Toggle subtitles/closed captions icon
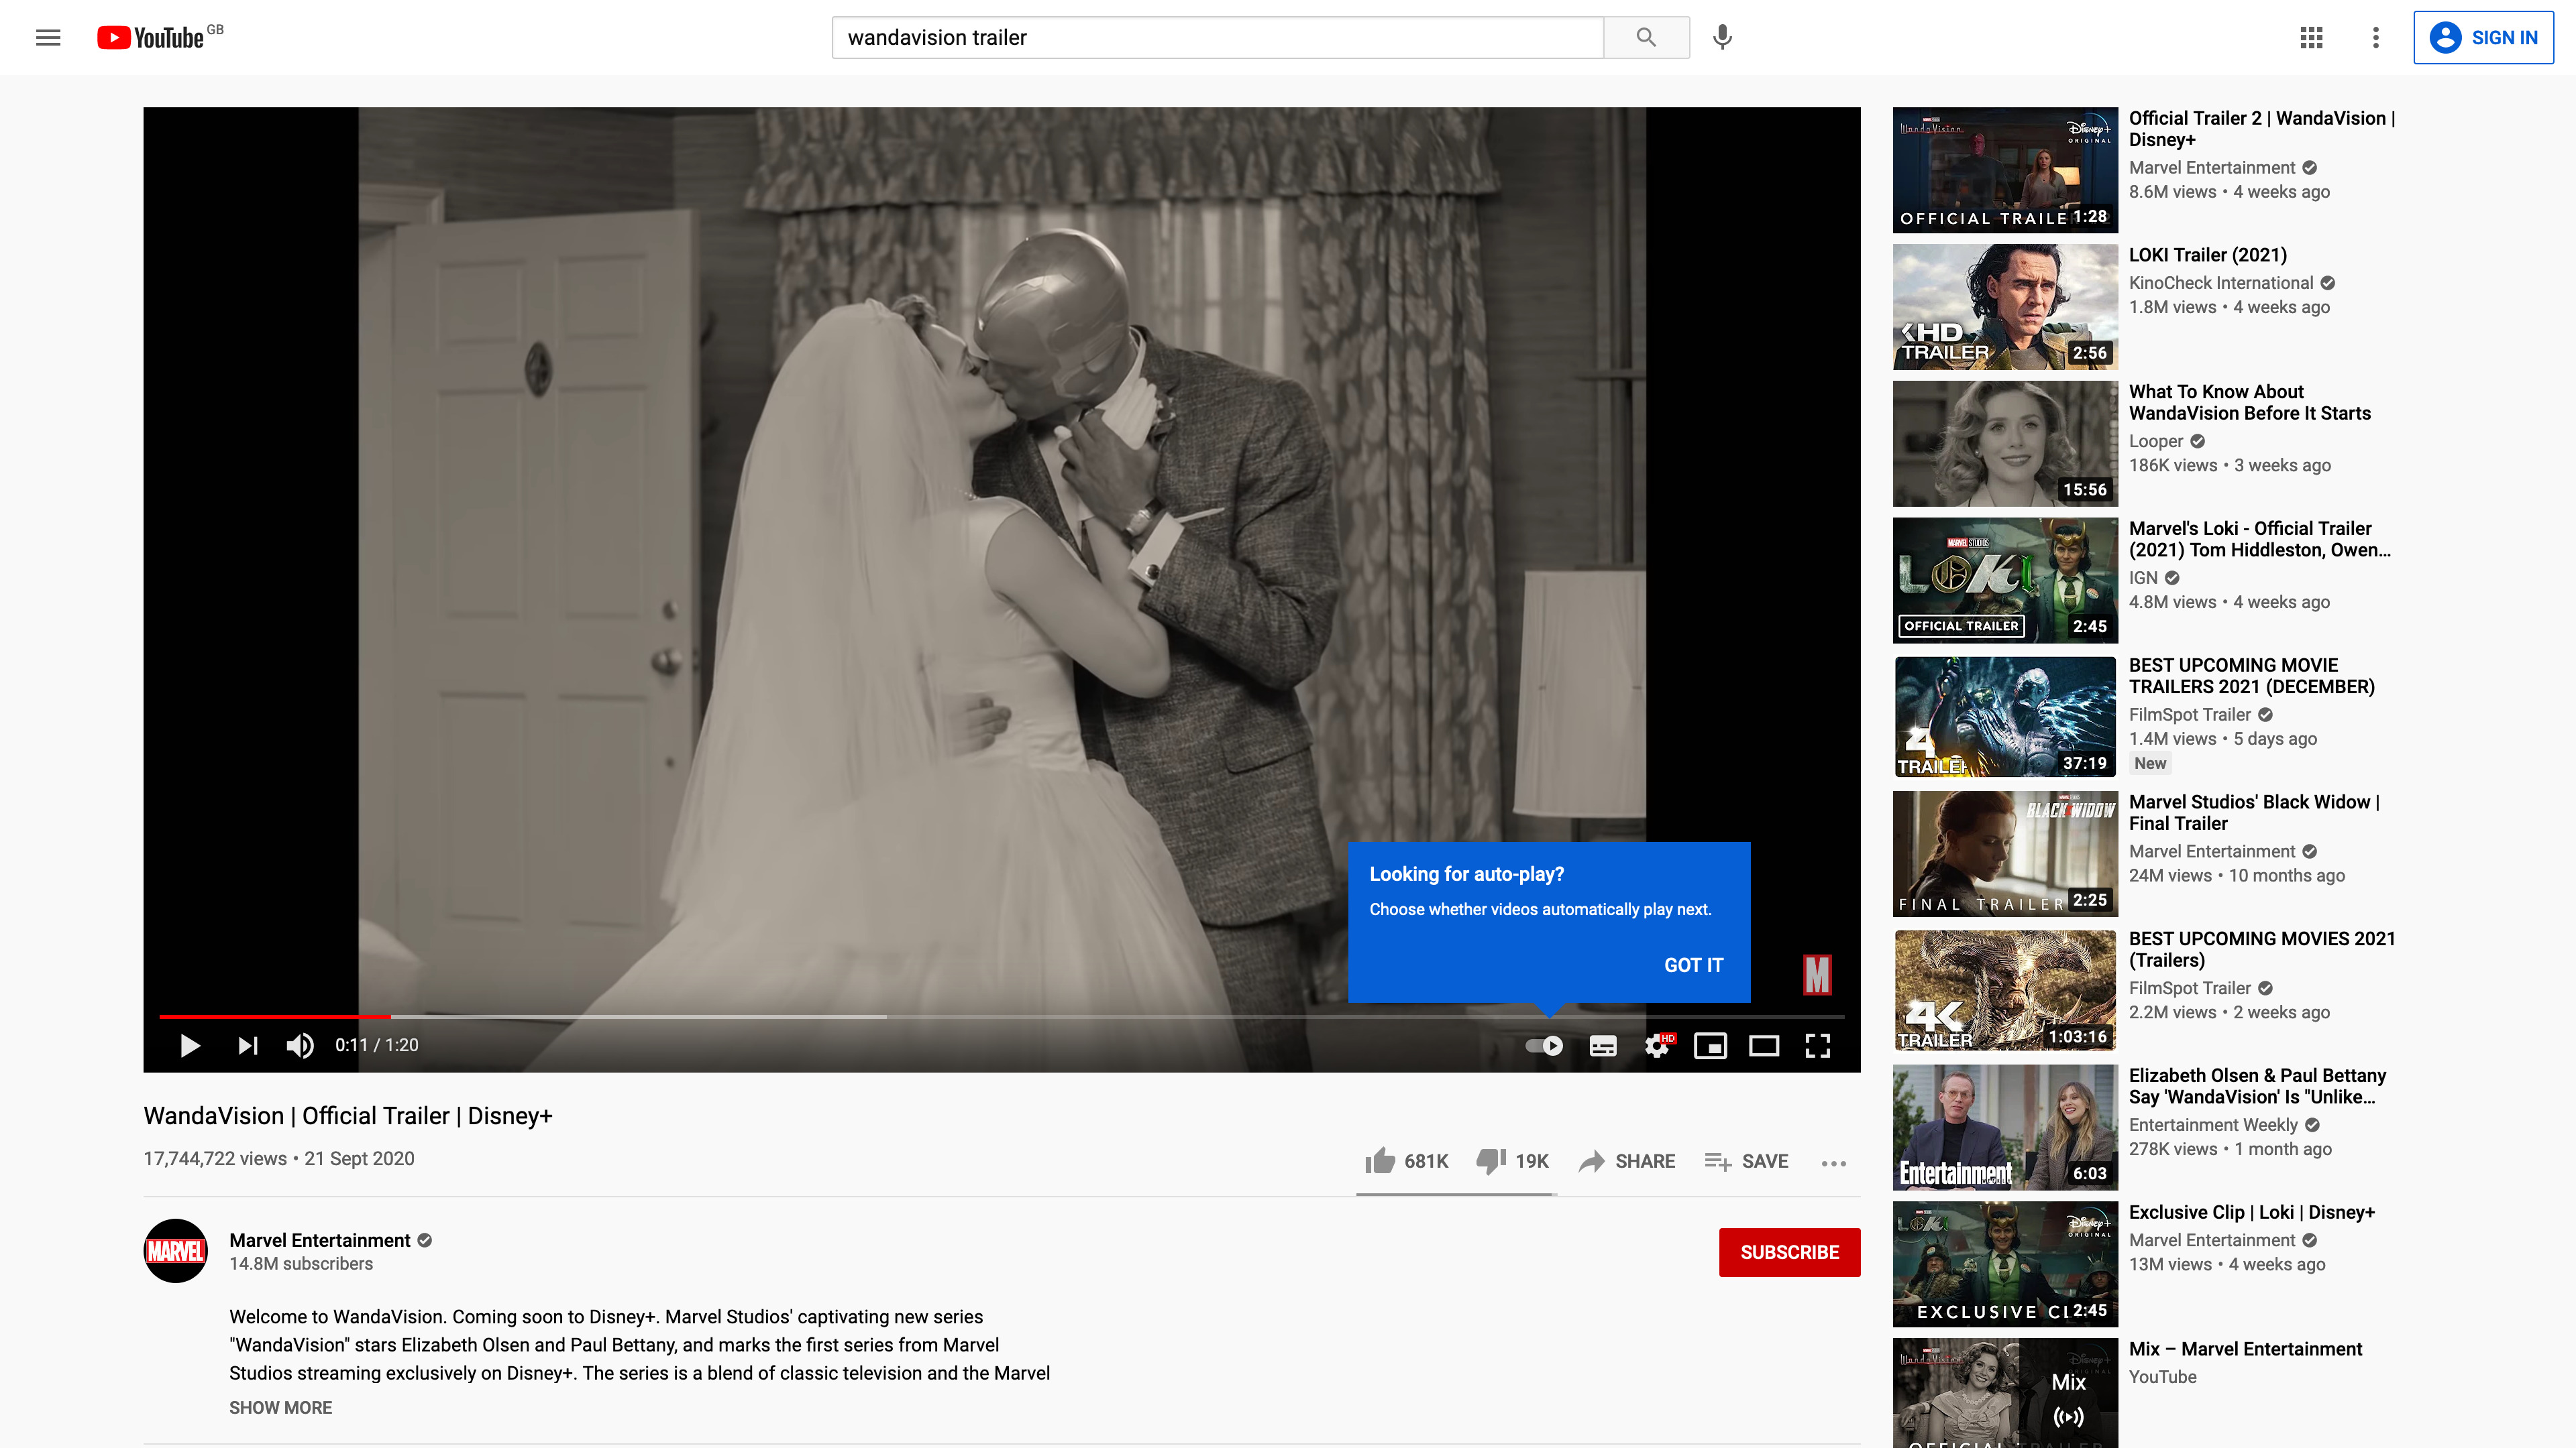 point(1603,1045)
